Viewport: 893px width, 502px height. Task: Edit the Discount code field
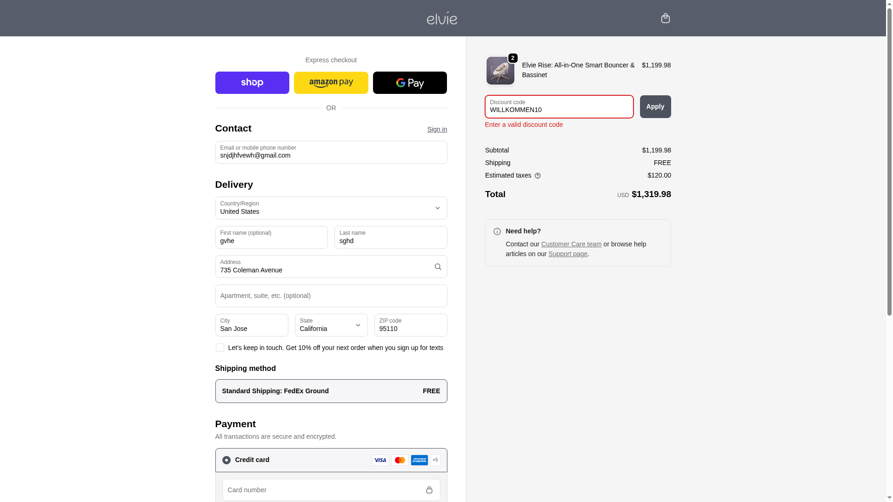tap(559, 107)
